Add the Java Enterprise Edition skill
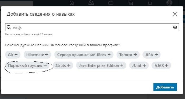This screenshot has height=99, width=185. 101,65
